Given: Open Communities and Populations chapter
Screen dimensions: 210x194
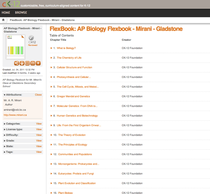Looking at the screenshot, I should point(75,154).
